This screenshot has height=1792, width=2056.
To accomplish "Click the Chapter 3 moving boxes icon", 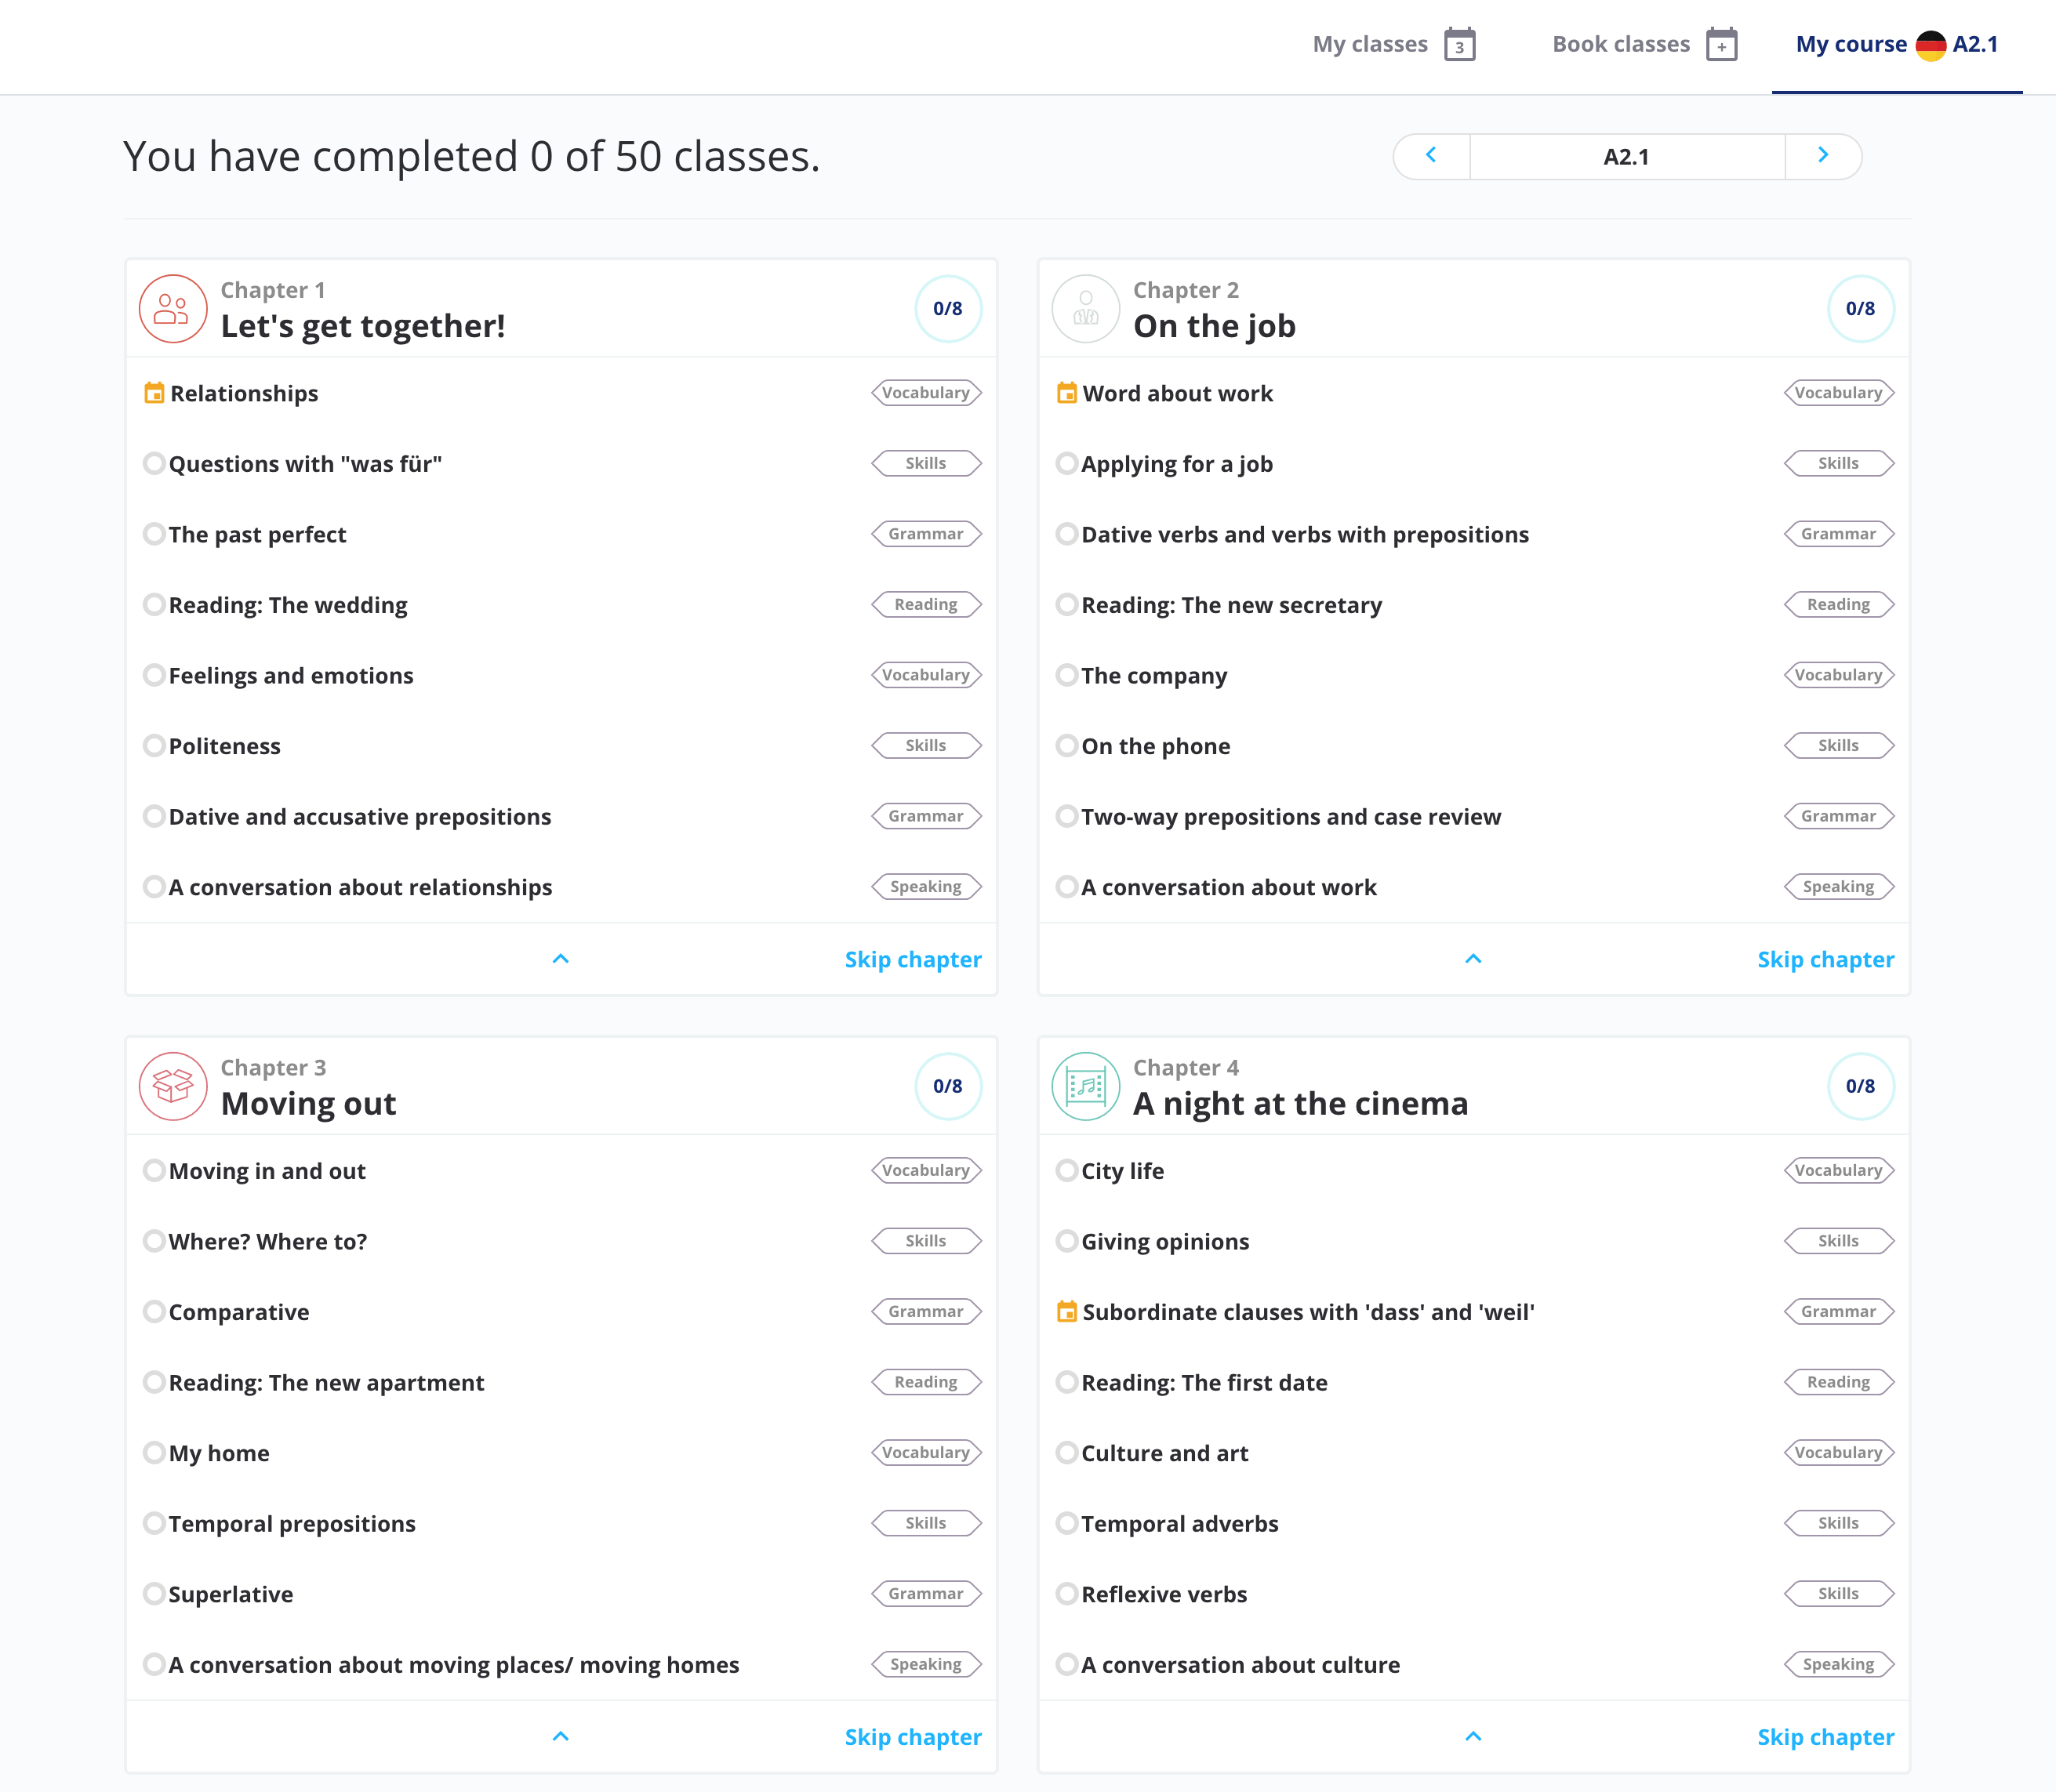I will coord(172,1086).
